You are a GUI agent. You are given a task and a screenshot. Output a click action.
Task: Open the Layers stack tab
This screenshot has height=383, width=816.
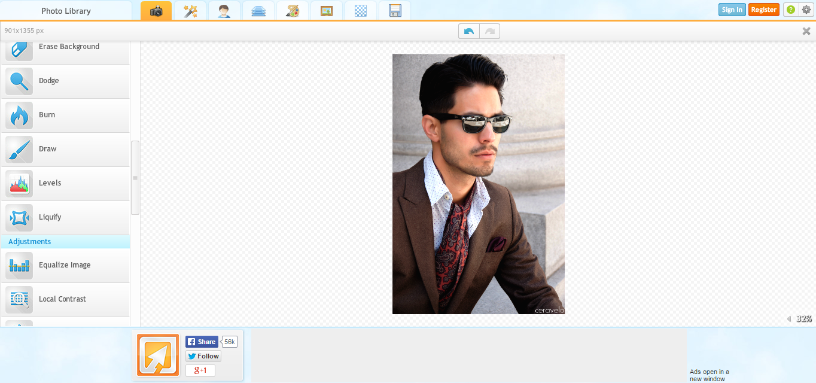point(258,11)
